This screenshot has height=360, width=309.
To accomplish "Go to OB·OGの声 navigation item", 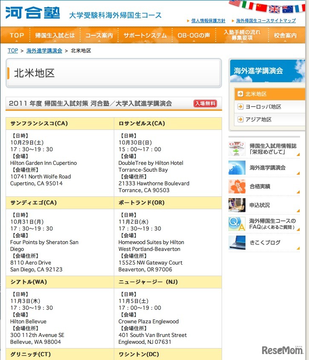I will [x=193, y=35].
